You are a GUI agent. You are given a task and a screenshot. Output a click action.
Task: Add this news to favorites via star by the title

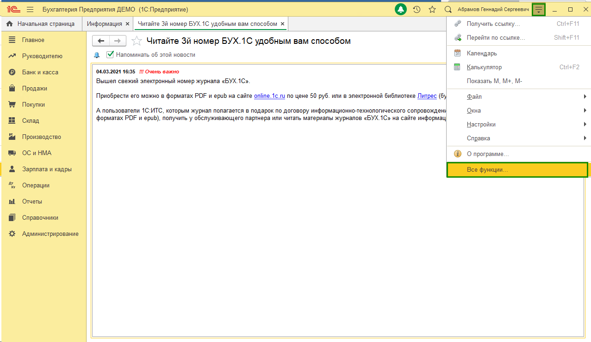(137, 41)
